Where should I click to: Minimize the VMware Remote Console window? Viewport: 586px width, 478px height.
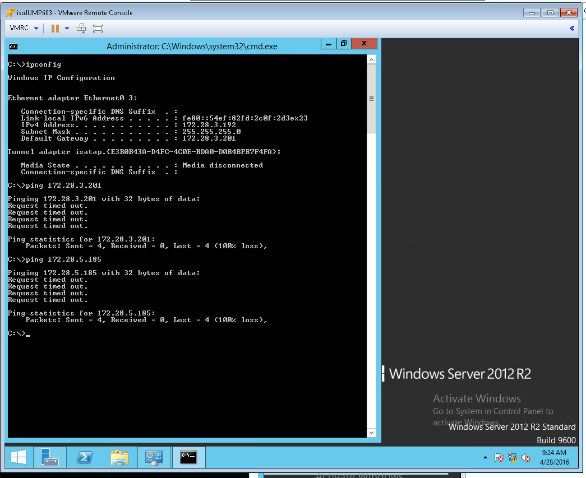coord(532,13)
